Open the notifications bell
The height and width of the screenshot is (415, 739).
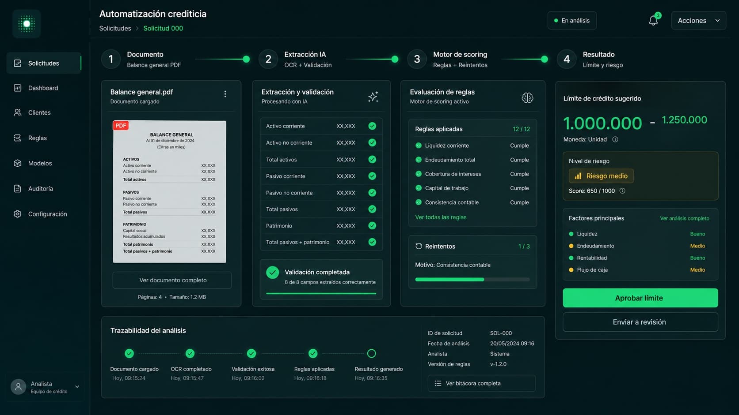coord(653,20)
